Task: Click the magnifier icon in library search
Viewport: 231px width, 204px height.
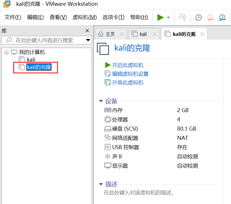Action: click(x=9, y=40)
